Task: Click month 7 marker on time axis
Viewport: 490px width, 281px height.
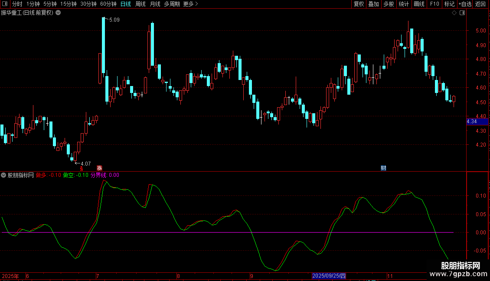Action: pyautogui.click(x=98, y=276)
